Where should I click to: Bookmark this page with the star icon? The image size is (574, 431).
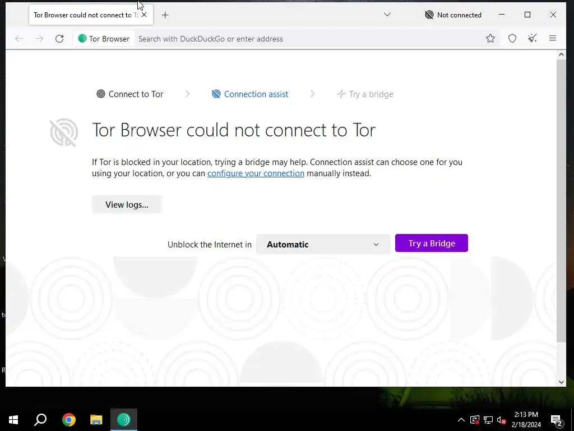point(490,39)
